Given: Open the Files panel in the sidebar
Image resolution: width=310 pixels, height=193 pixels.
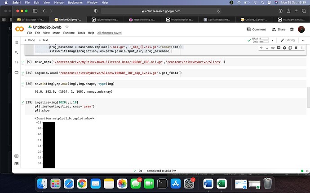Looking at the screenshot, I should click(x=17, y=72).
